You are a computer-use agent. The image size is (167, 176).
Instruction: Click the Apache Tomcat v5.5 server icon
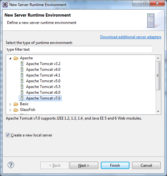[x=22, y=87]
